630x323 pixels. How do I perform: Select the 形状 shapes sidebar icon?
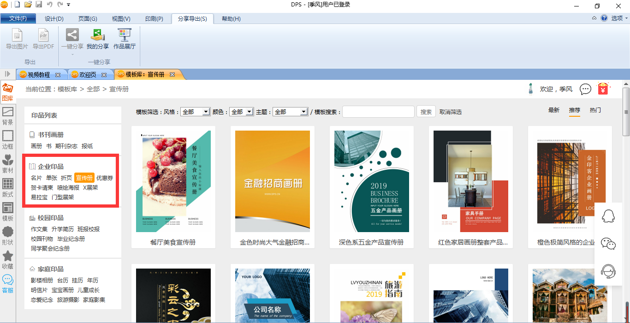8,235
